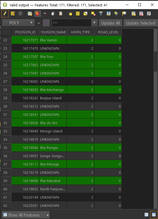
Task: Open the POLY field dropdown
Action: pos(18,23)
